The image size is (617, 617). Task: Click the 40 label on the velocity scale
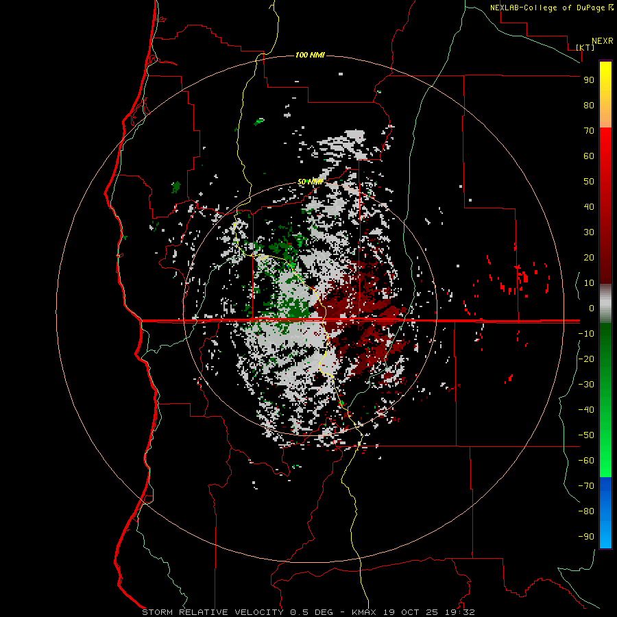click(x=589, y=206)
